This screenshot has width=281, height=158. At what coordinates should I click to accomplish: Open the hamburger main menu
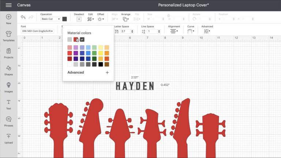[9, 5]
